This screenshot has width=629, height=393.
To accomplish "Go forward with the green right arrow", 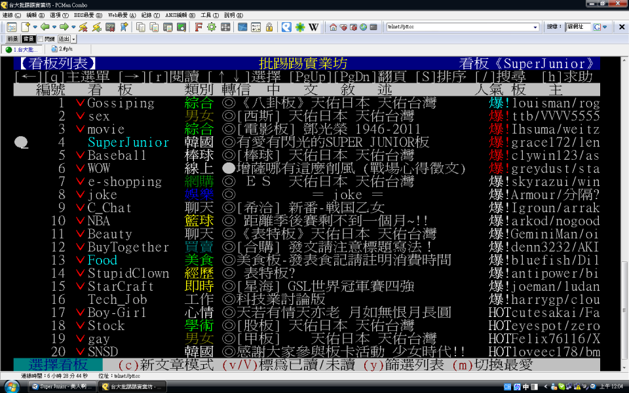I will [x=64, y=28].
